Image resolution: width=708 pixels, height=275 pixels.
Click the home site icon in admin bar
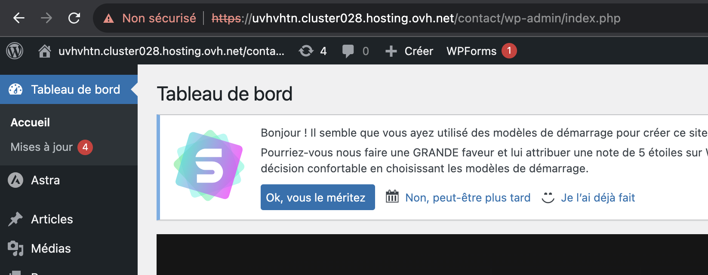tap(44, 51)
